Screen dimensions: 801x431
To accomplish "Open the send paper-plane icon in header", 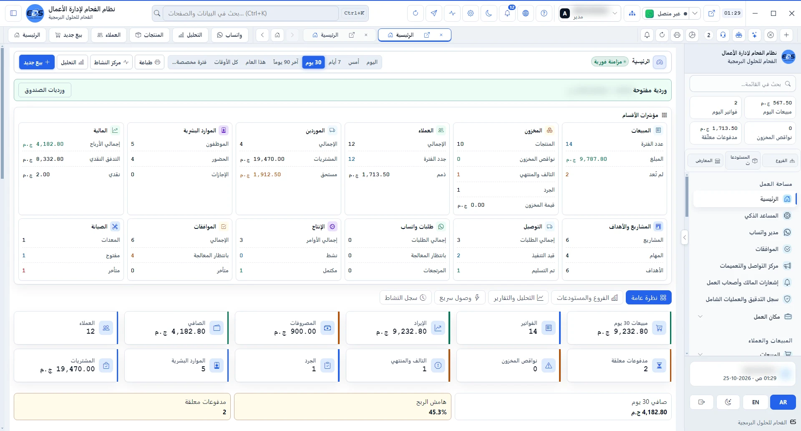I will [x=434, y=13].
